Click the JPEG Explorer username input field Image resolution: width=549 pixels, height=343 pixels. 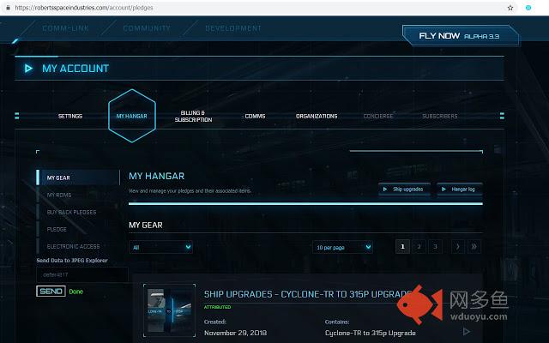[82, 274]
